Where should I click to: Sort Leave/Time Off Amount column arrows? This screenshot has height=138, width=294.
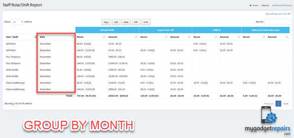(x=189, y=37)
